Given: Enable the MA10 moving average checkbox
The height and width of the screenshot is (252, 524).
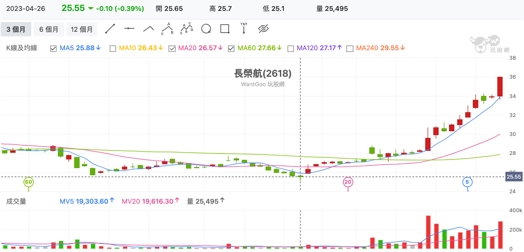Looking at the screenshot, I should coord(112,48).
